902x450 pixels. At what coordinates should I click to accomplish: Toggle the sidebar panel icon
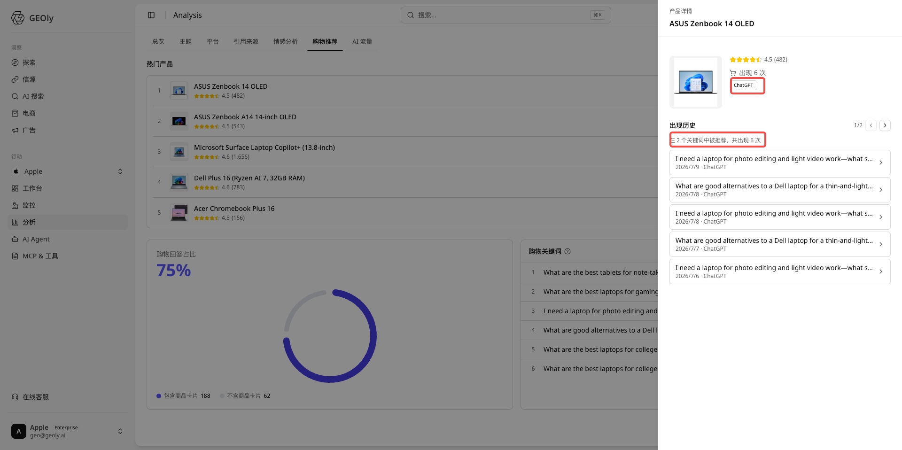151,15
